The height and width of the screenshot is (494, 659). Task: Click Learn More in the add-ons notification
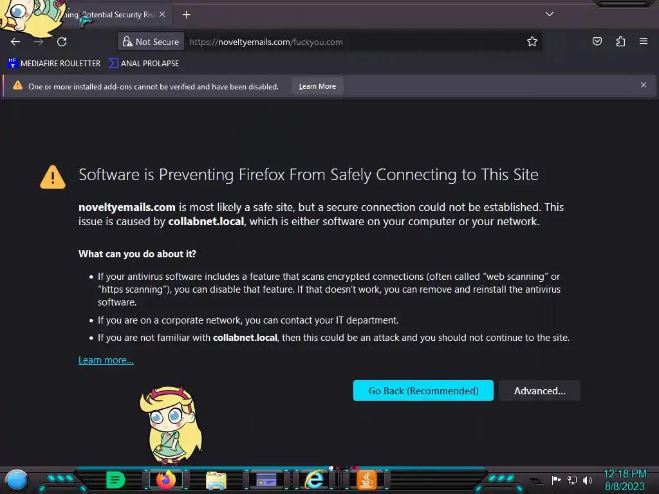tap(317, 86)
